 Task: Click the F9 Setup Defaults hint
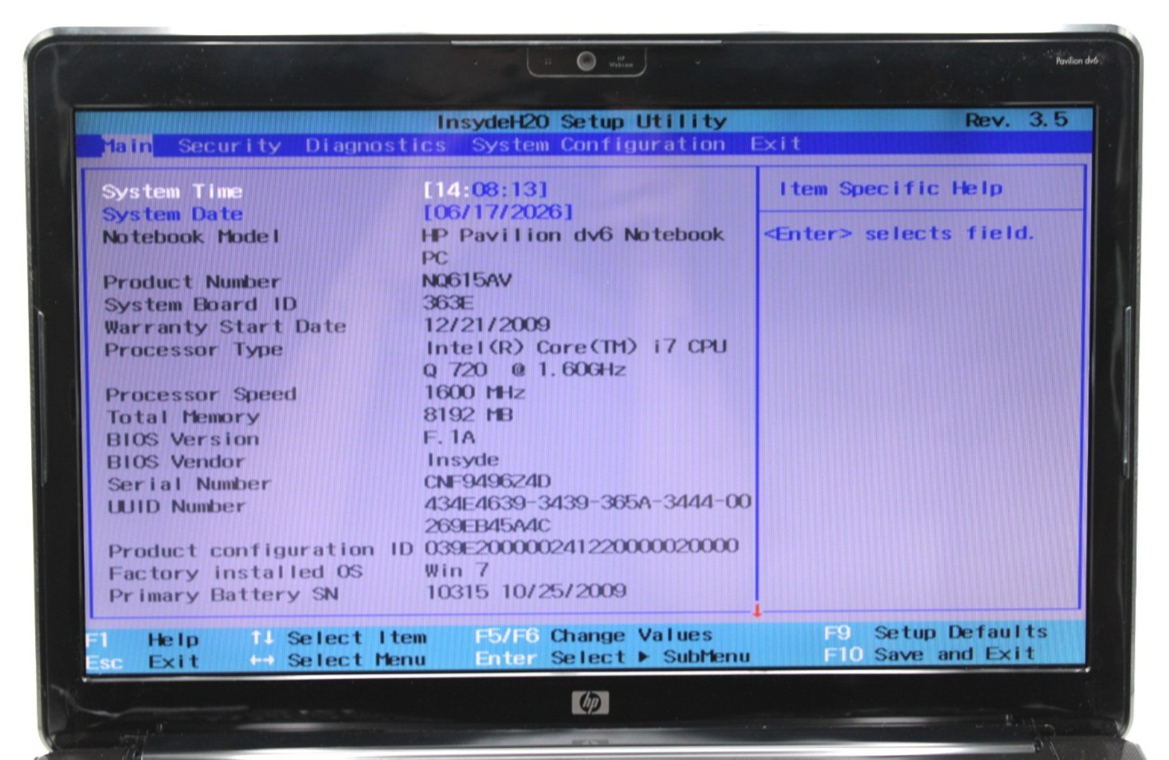pyautogui.click(x=936, y=633)
